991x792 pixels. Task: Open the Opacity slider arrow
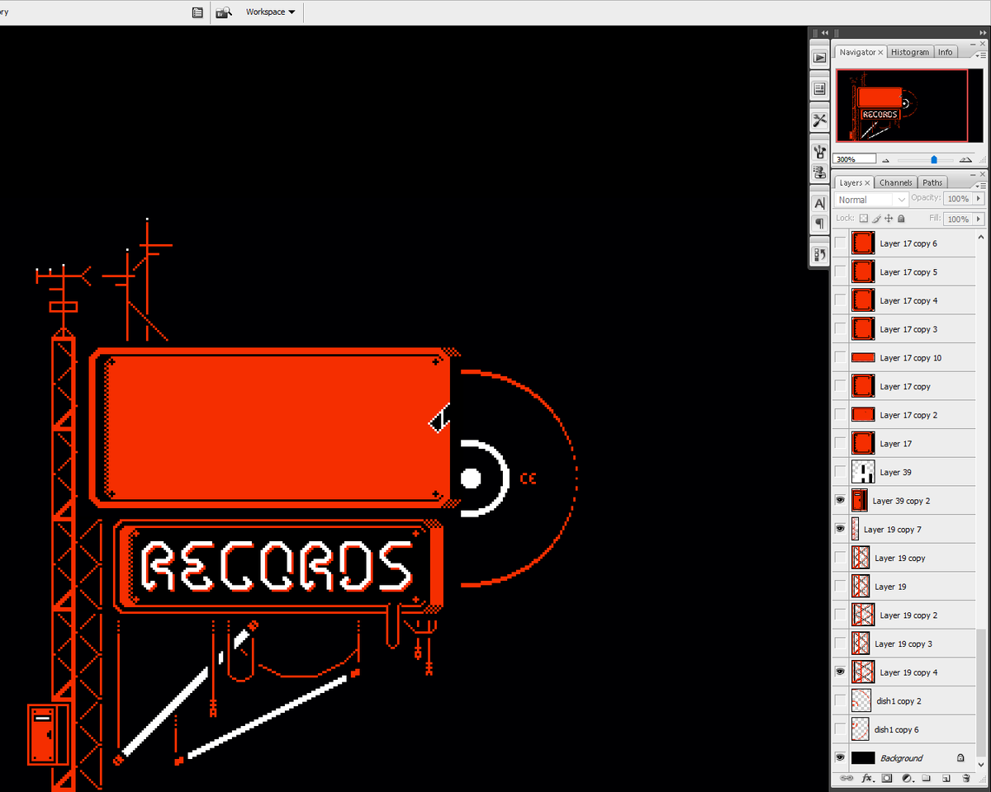[979, 199]
